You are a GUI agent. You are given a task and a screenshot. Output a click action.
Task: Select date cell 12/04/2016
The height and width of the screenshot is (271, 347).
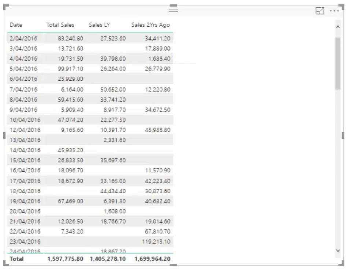(x=25, y=130)
